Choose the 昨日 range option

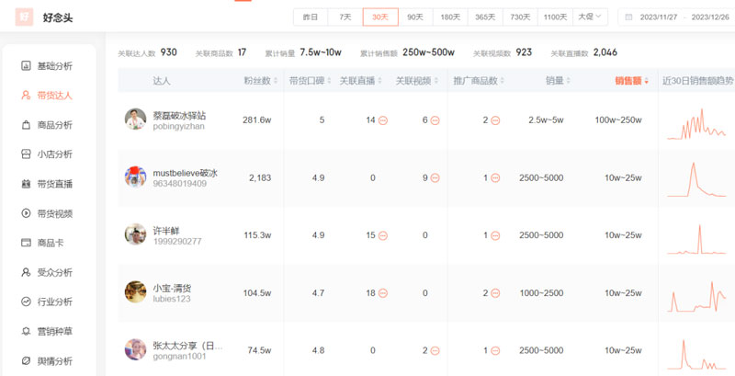[311, 17]
